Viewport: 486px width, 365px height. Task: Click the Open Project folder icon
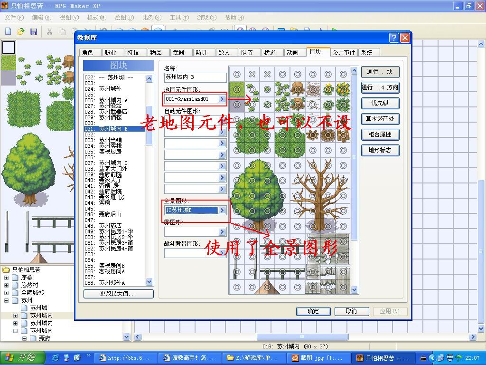21,31
